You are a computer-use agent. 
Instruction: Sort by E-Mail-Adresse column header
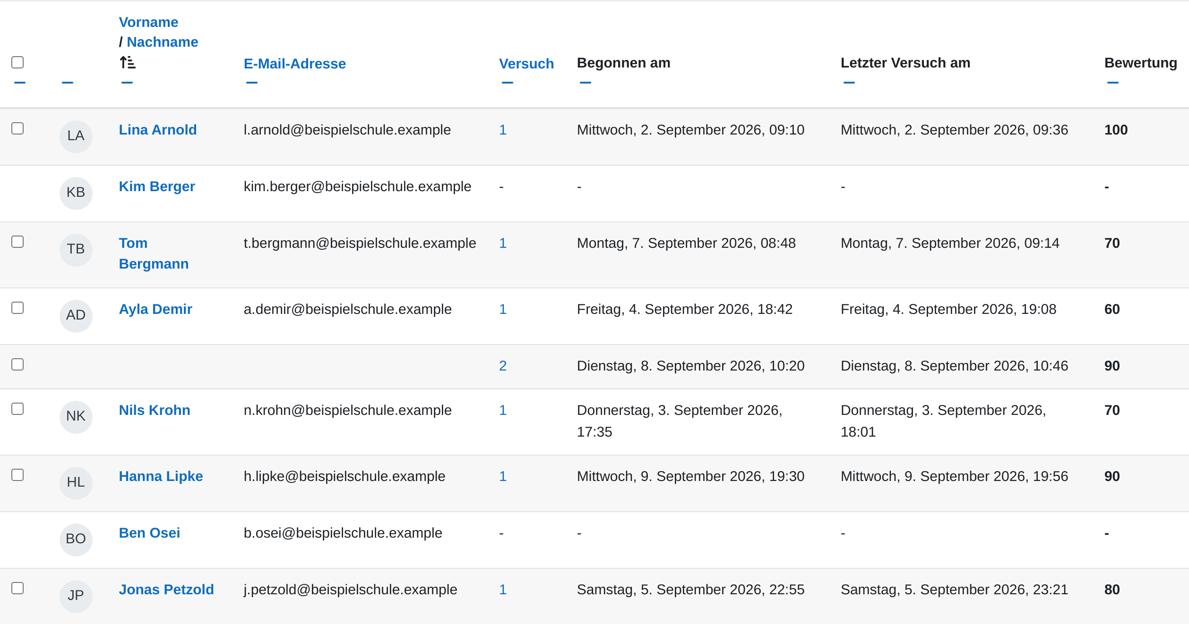(295, 64)
